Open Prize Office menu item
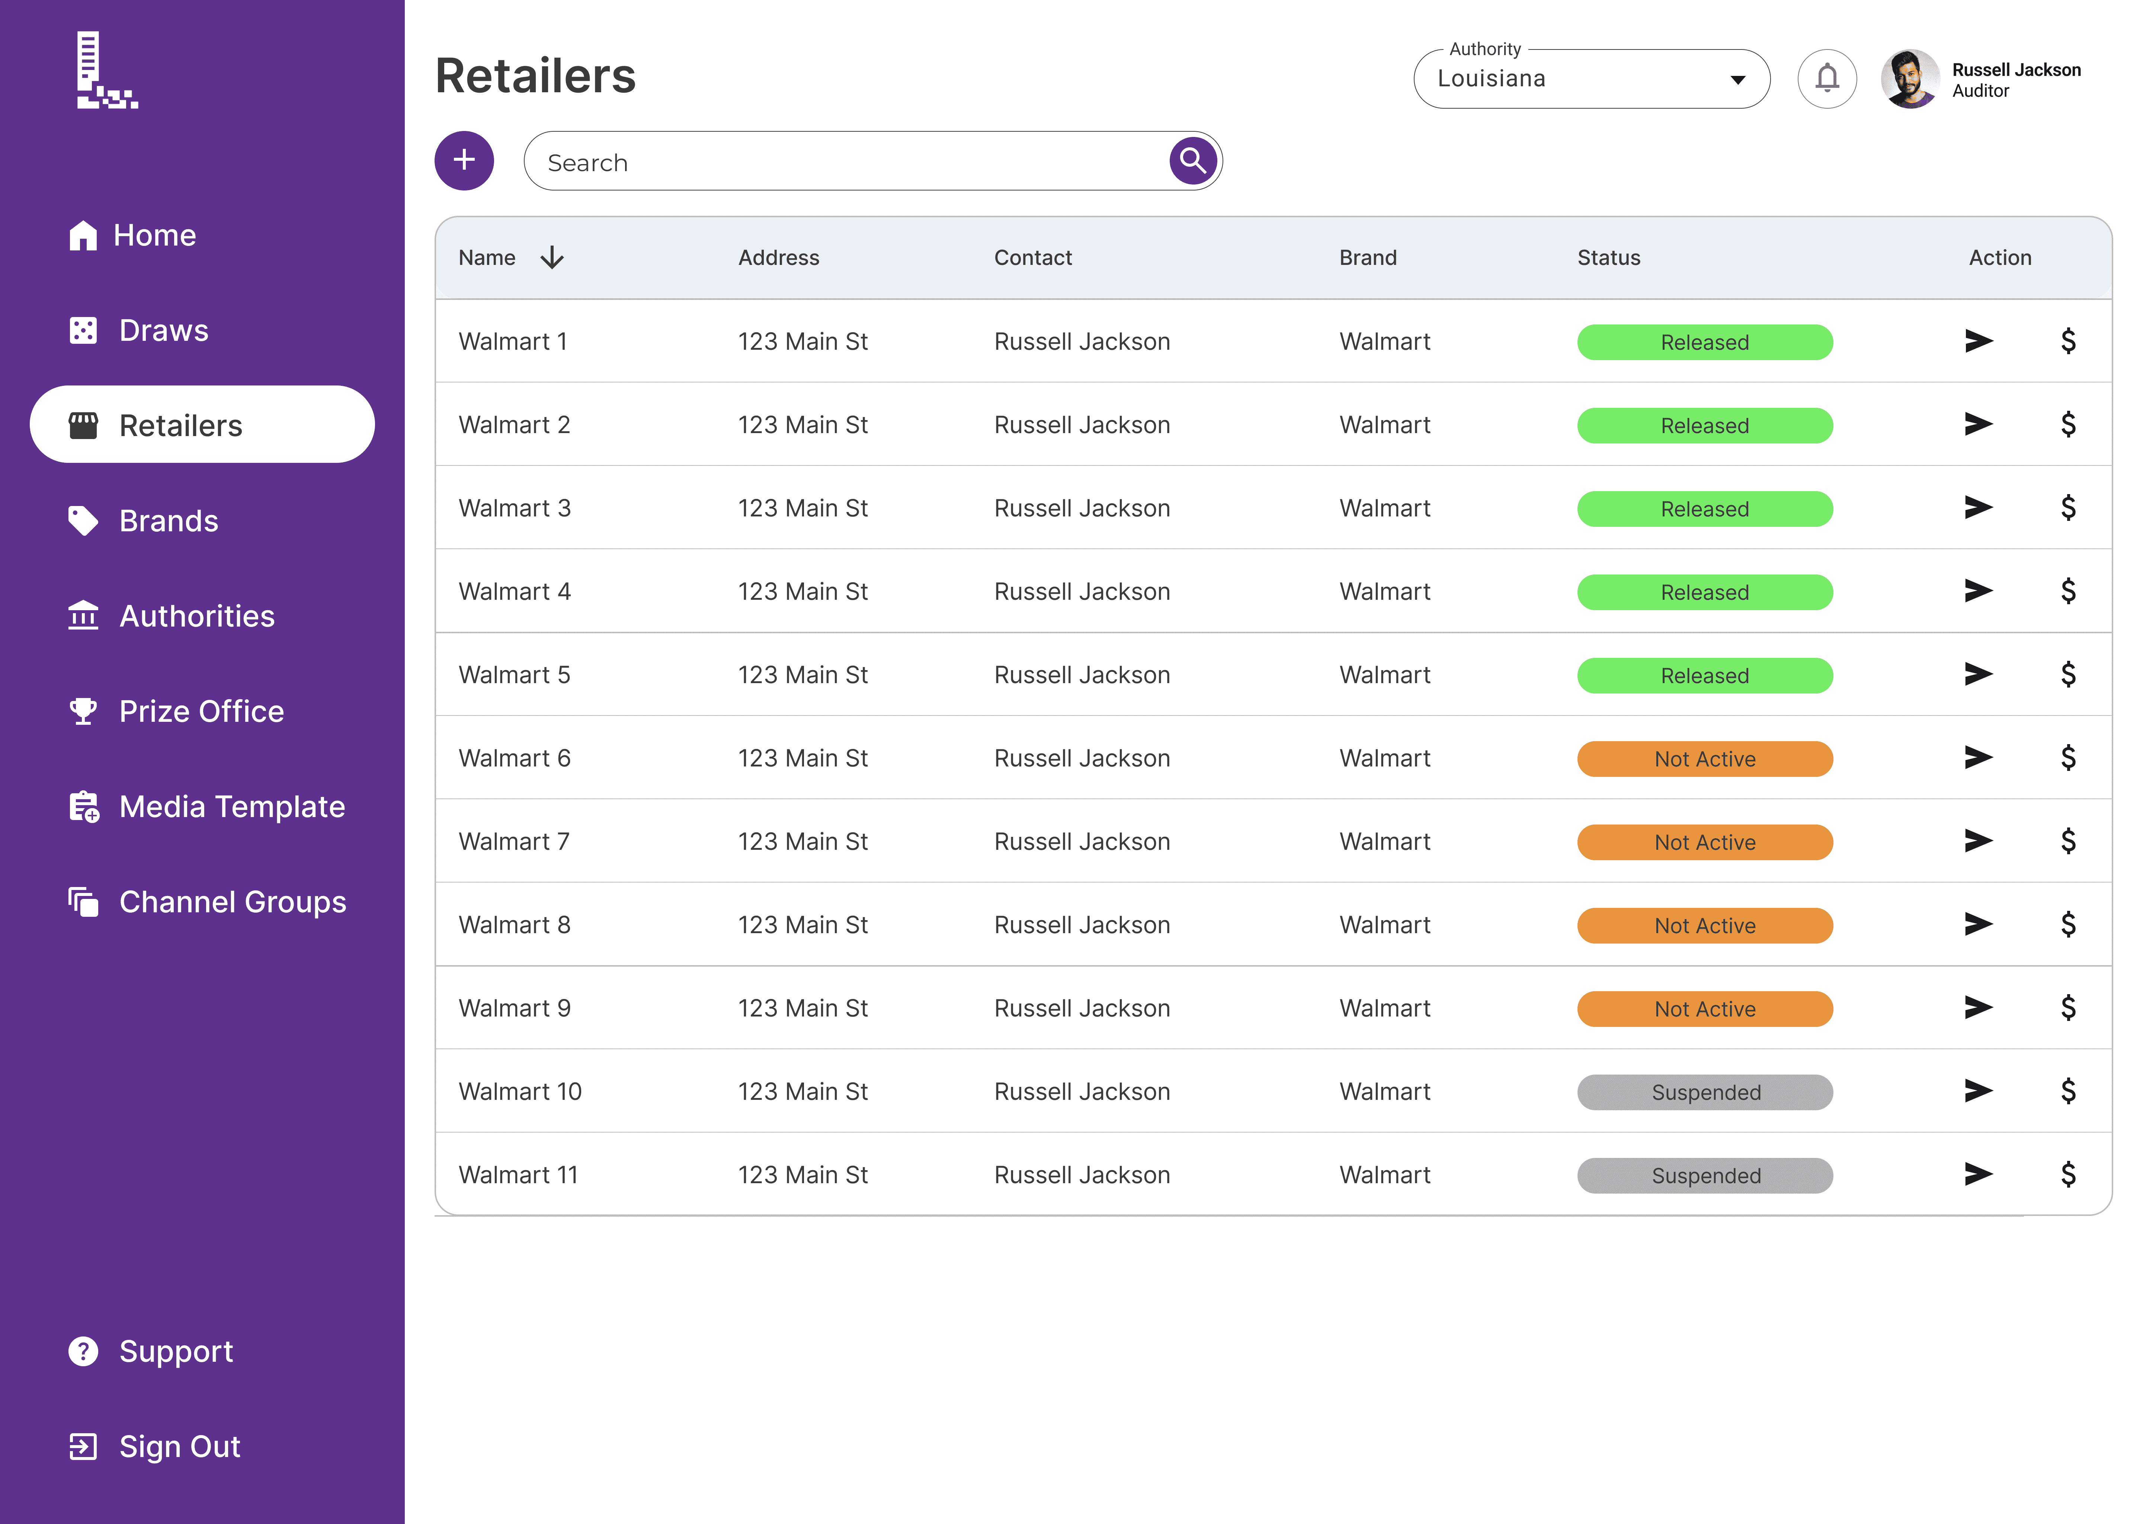 (201, 711)
